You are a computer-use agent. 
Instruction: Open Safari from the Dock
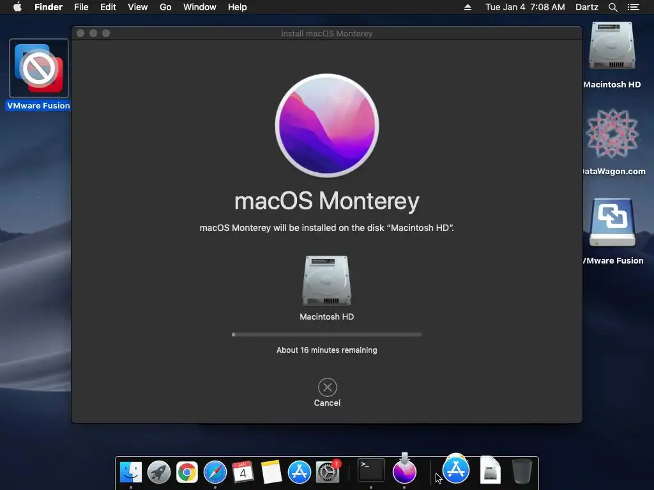click(215, 472)
